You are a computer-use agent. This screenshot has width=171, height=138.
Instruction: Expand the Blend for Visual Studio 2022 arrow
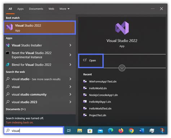click(x=70, y=65)
